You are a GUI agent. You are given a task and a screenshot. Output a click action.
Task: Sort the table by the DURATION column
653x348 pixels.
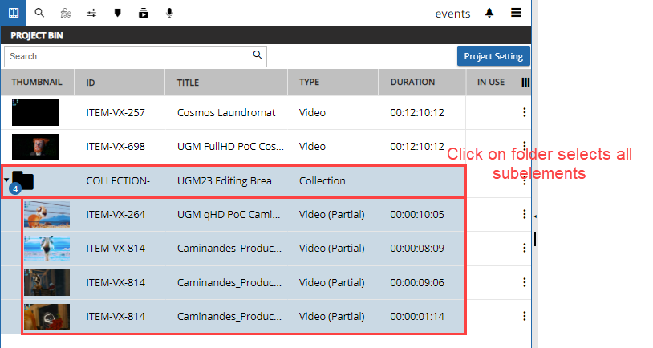coord(412,82)
